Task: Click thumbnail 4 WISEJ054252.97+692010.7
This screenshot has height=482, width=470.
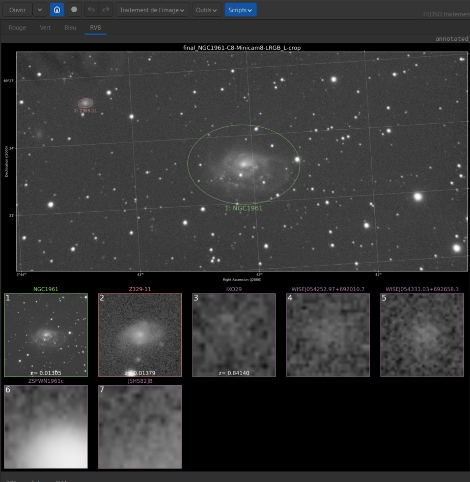Action: tap(328, 335)
